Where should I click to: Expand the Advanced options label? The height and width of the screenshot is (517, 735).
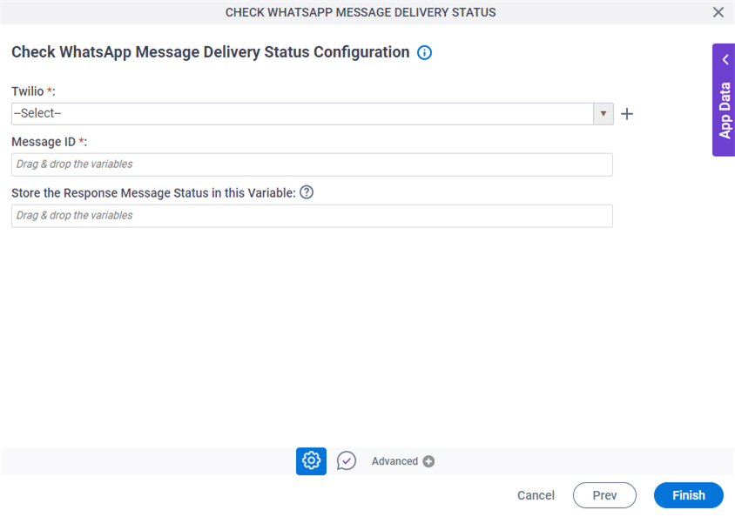coord(394,461)
